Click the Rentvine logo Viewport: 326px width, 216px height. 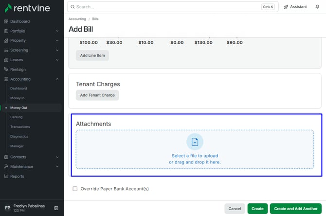click(27, 8)
